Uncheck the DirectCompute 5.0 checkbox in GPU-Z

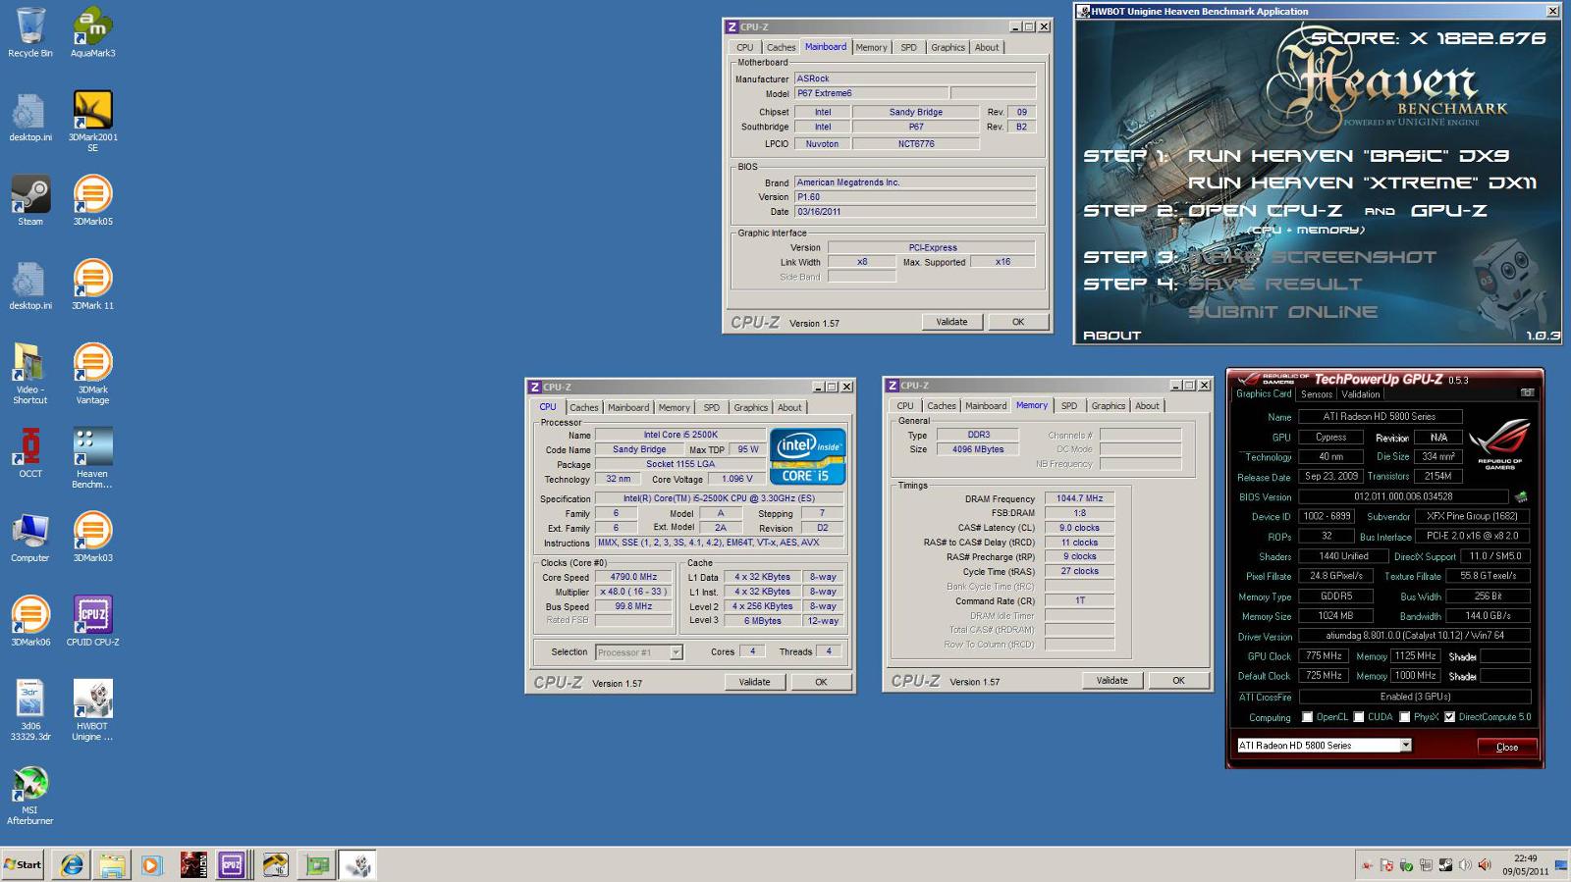(x=1449, y=717)
